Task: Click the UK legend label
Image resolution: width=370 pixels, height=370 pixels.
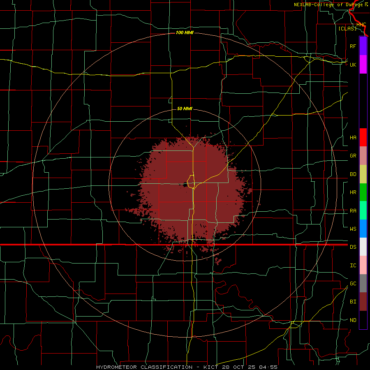Action: coord(353,65)
